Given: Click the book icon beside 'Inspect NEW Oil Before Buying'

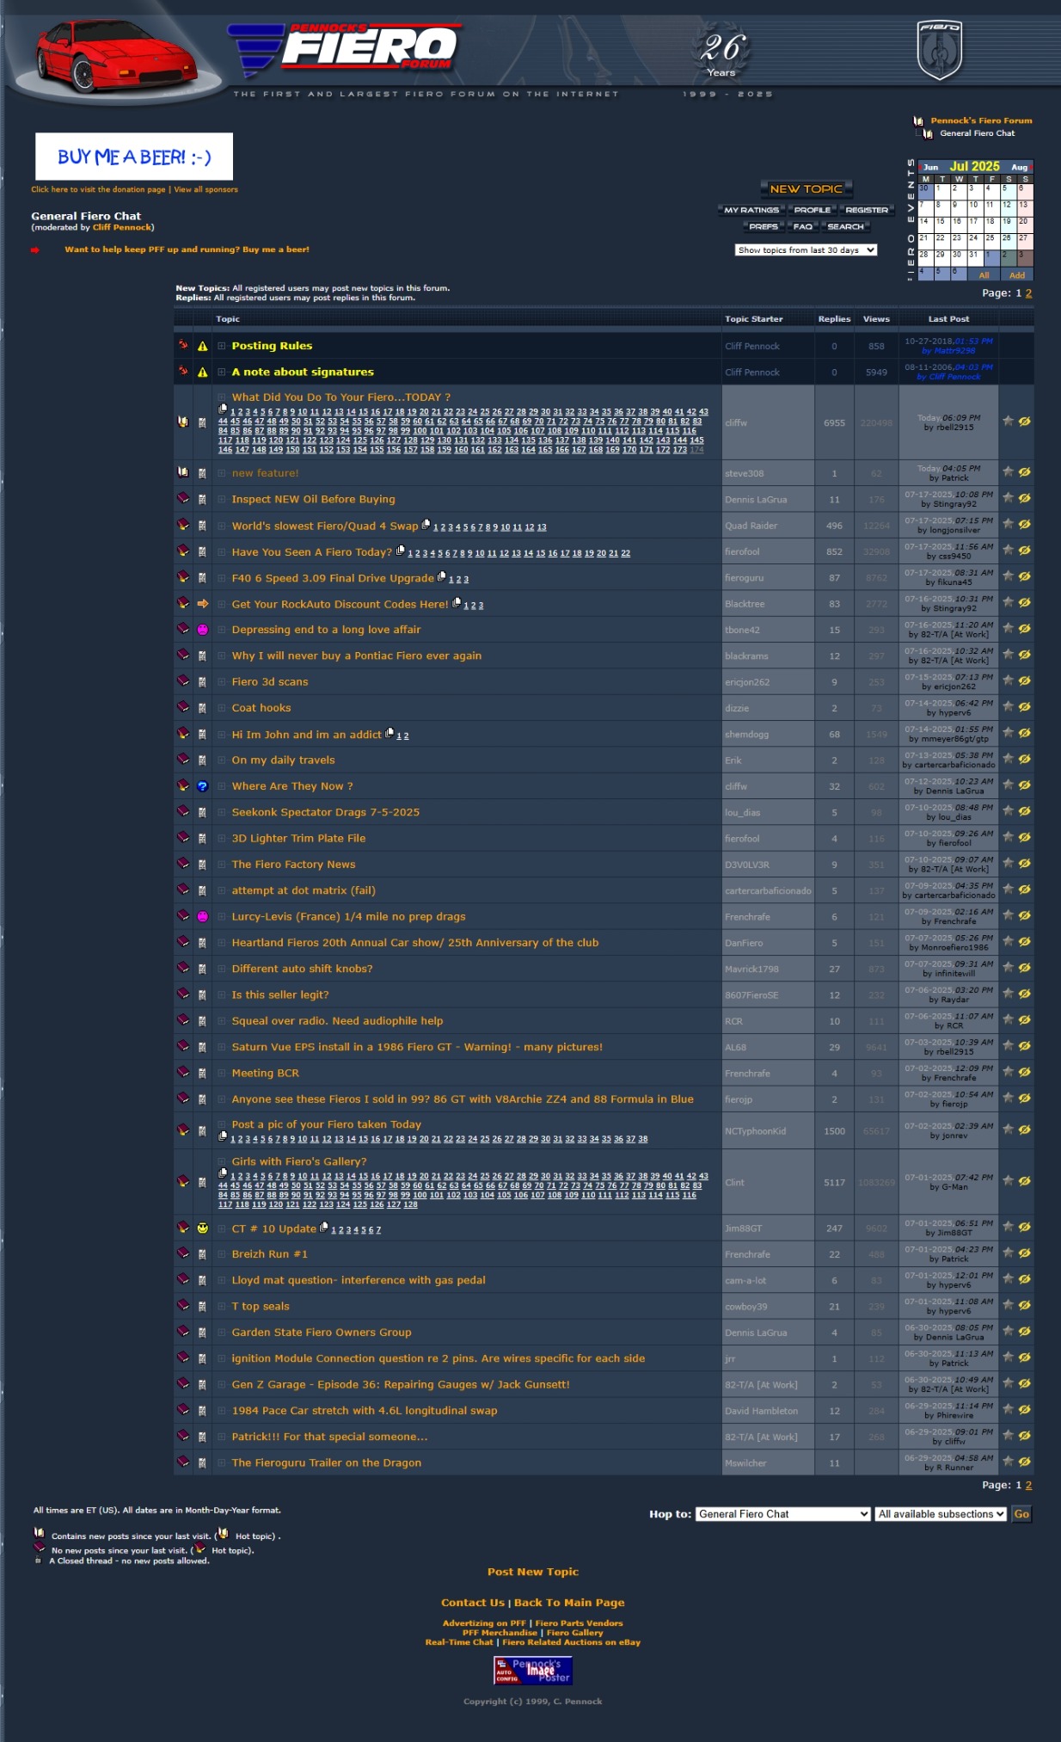Looking at the screenshot, I should tap(183, 498).
